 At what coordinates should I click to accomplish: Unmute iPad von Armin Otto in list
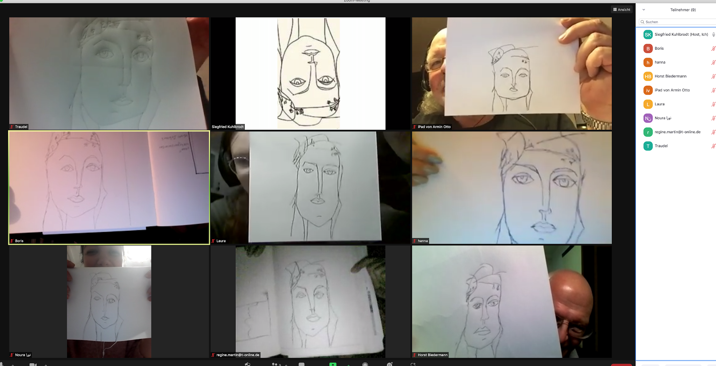[714, 90]
